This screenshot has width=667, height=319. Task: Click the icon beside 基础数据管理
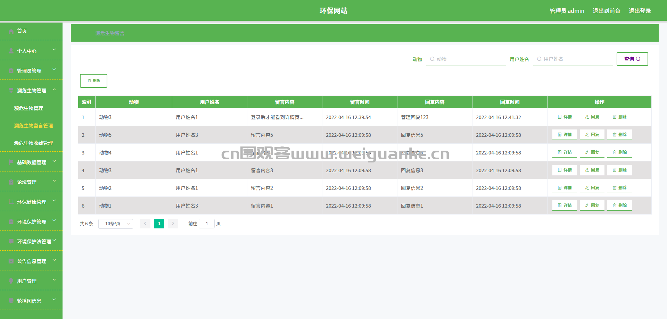coord(11,162)
